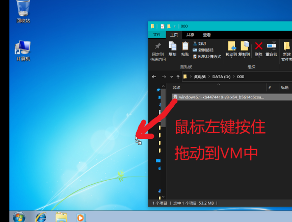Click navigation pane scrollbar thumb
The width and height of the screenshot is (292, 222).
tap(163, 108)
